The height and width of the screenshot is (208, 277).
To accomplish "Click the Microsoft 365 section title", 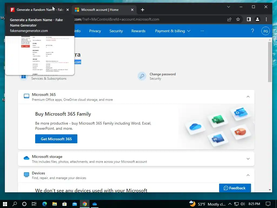I will (x=44, y=95).
